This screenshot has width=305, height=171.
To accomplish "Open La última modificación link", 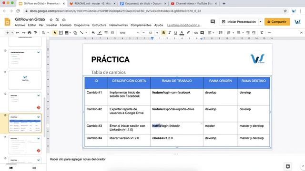I will (184, 25).
